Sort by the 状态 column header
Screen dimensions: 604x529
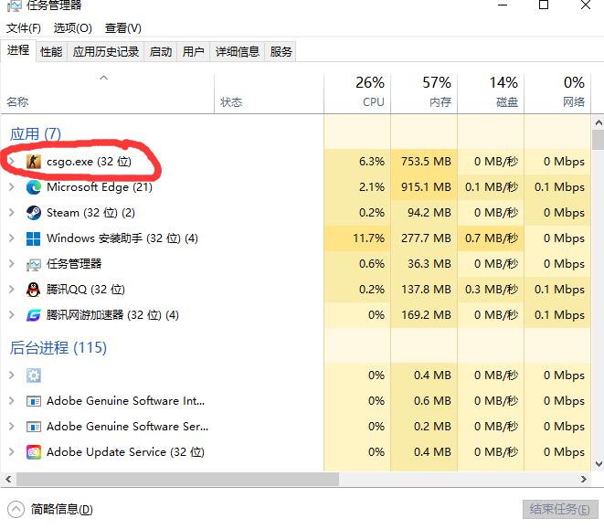[269, 93]
